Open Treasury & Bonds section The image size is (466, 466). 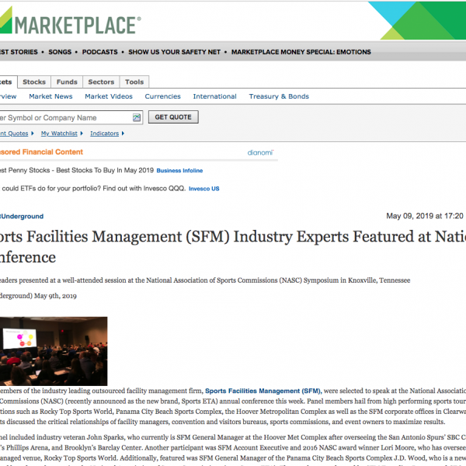(279, 96)
